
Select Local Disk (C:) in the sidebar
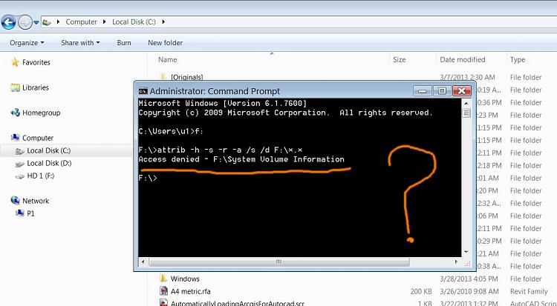[49, 150]
